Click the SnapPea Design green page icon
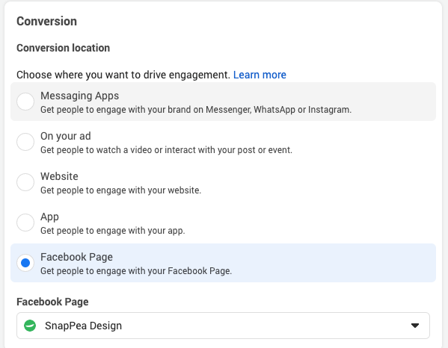Viewport: 448px width, 348px height. (x=30, y=326)
